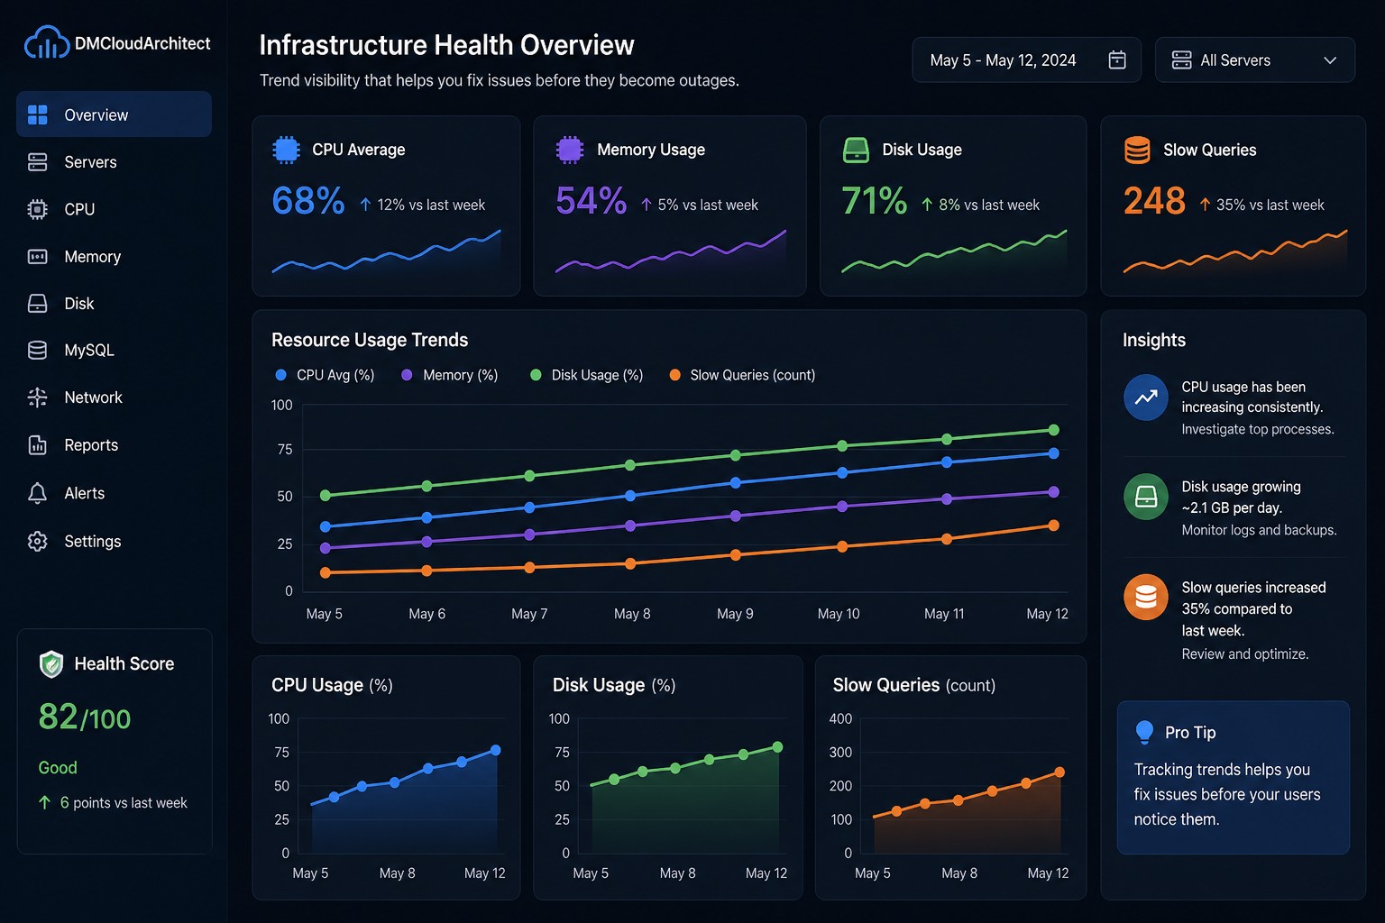Click the server icon beside All Servers
The width and height of the screenshot is (1385, 923).
1181,60
